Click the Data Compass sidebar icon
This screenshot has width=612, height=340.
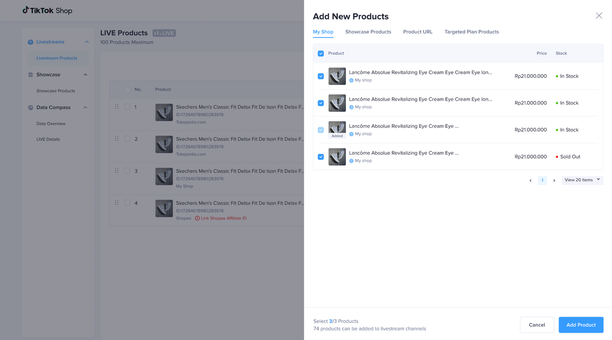coord(31,107)
